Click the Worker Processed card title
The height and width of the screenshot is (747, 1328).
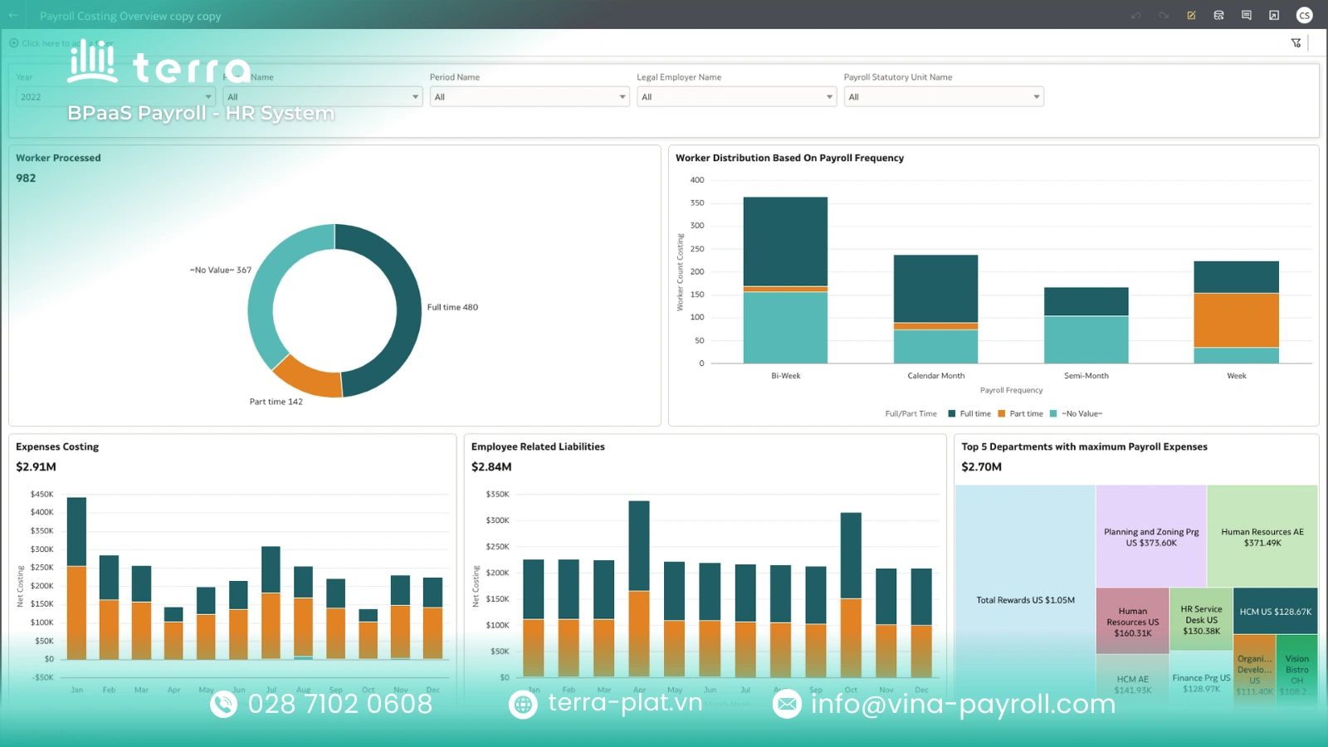[58, 158]
